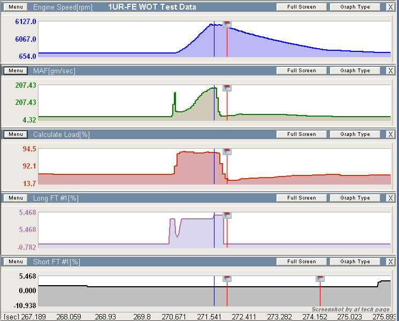Change Graph Type for Short FT #1
The image size is (399, 321).
tap(355, 262)
